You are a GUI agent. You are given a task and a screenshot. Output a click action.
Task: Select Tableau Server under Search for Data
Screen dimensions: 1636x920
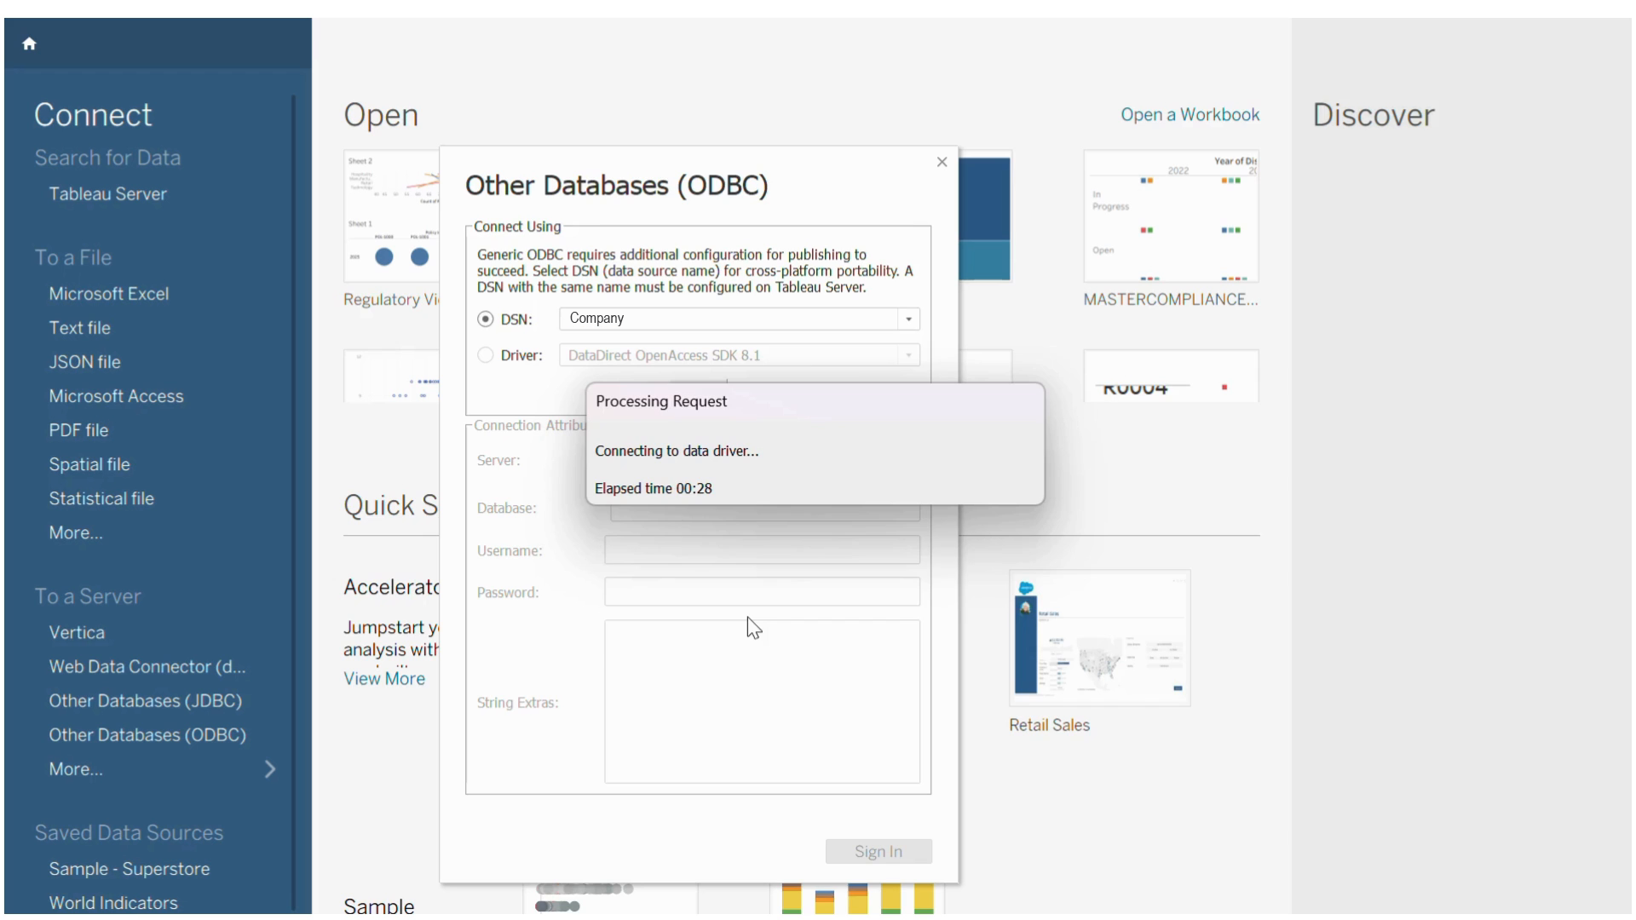pos(107,194)
